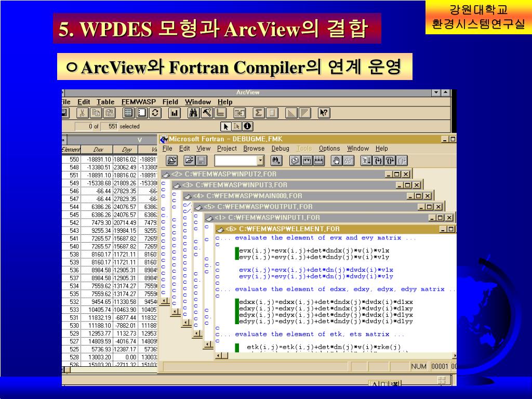Select the ArcView Edit tool
Image resolution: width=532 pixels, height=399 pixels.
point(236,127)
